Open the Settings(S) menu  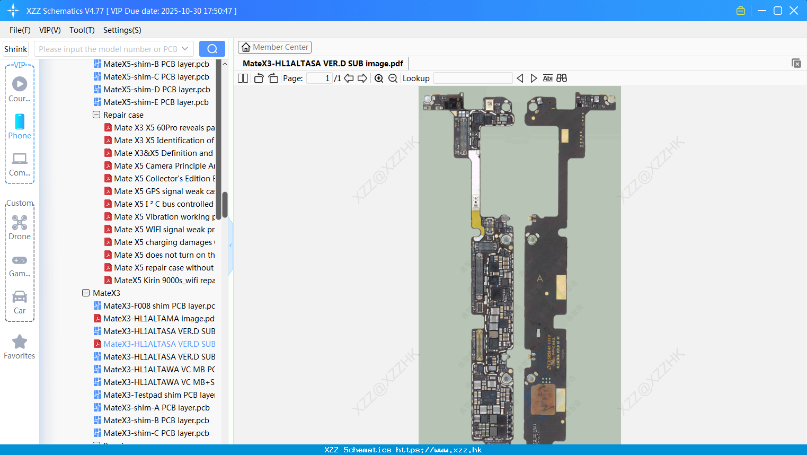coord(122,30)
